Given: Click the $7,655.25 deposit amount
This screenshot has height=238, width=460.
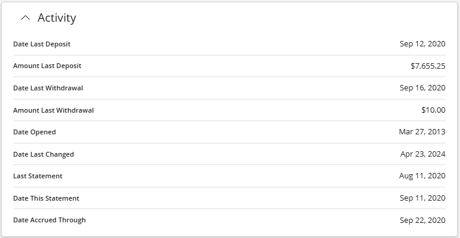Looking at the screenshot, I should coord(428,66).
